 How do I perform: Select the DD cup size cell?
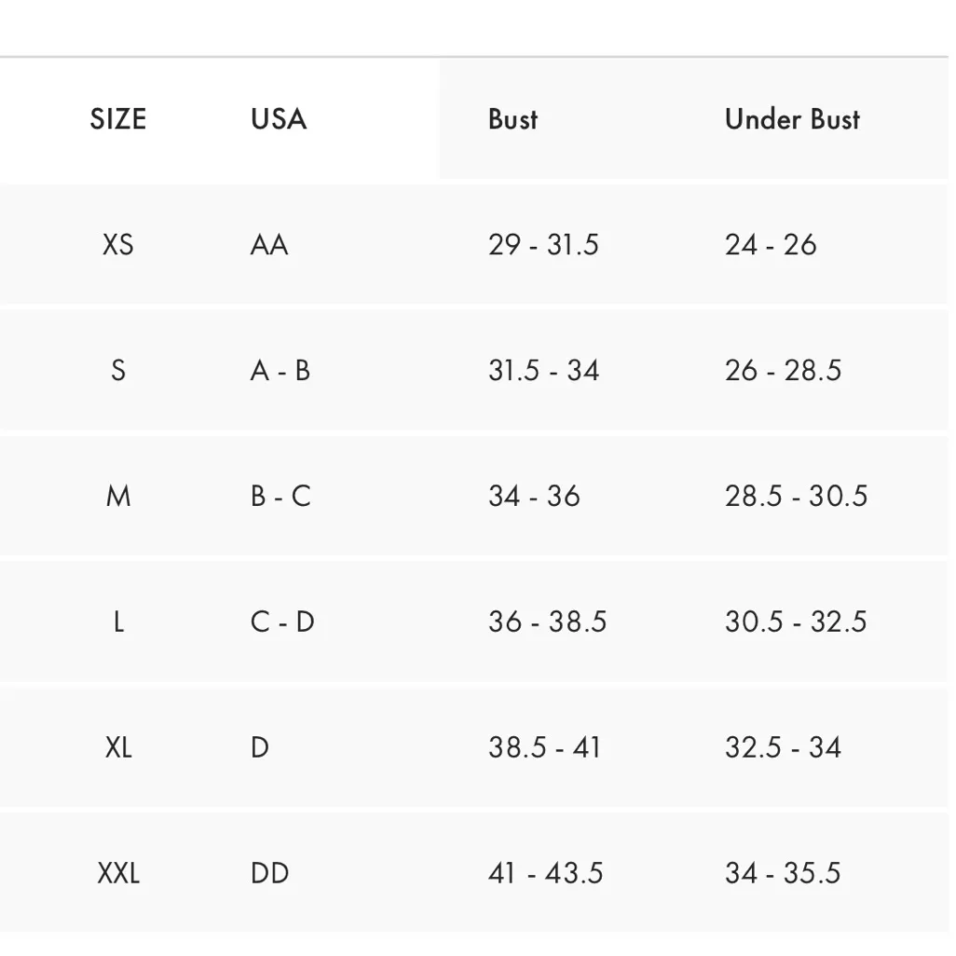coord(269,873)
